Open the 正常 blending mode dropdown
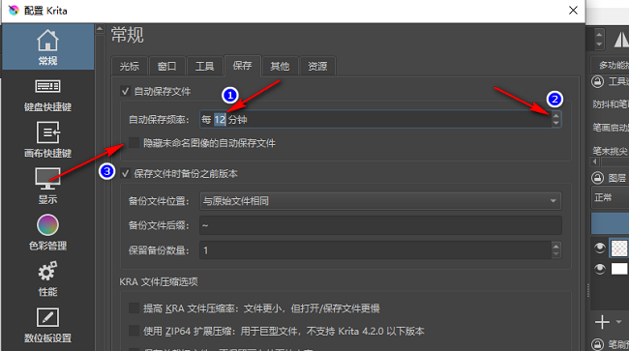Viewport: 629px width, 351px height. [610, 197]
